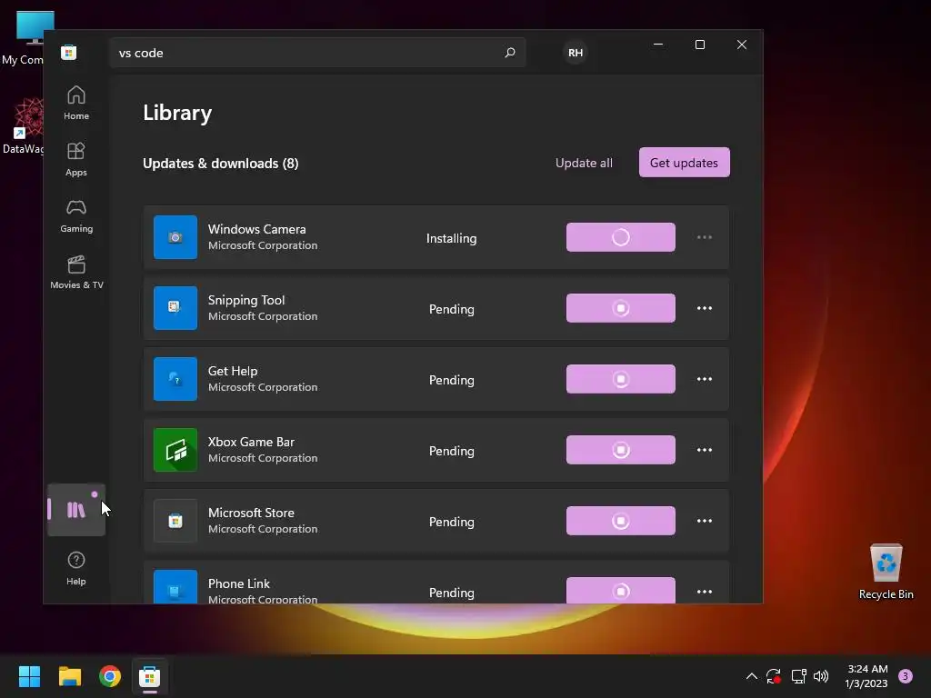
Task: Open the volume control tray icon
Action: 821,676
